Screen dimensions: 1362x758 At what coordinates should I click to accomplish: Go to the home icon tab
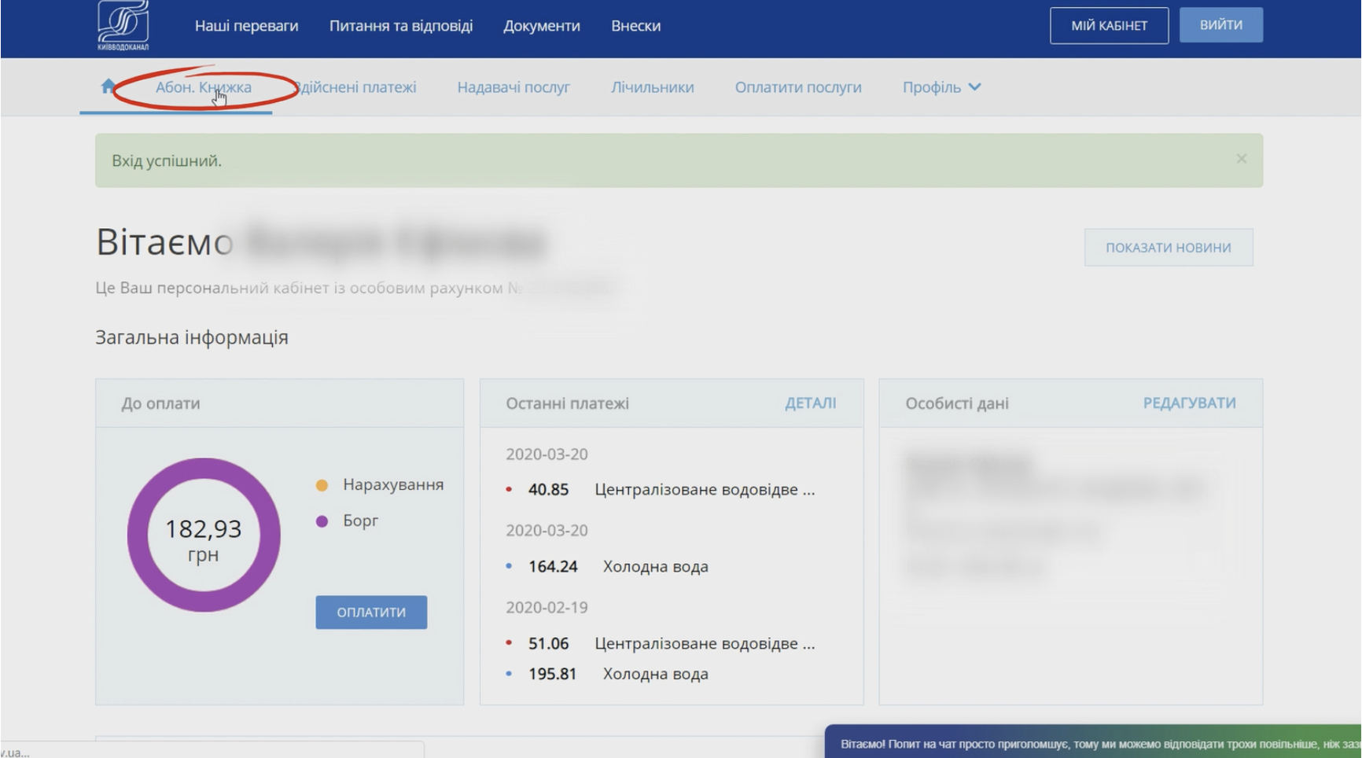click(109, 86)
